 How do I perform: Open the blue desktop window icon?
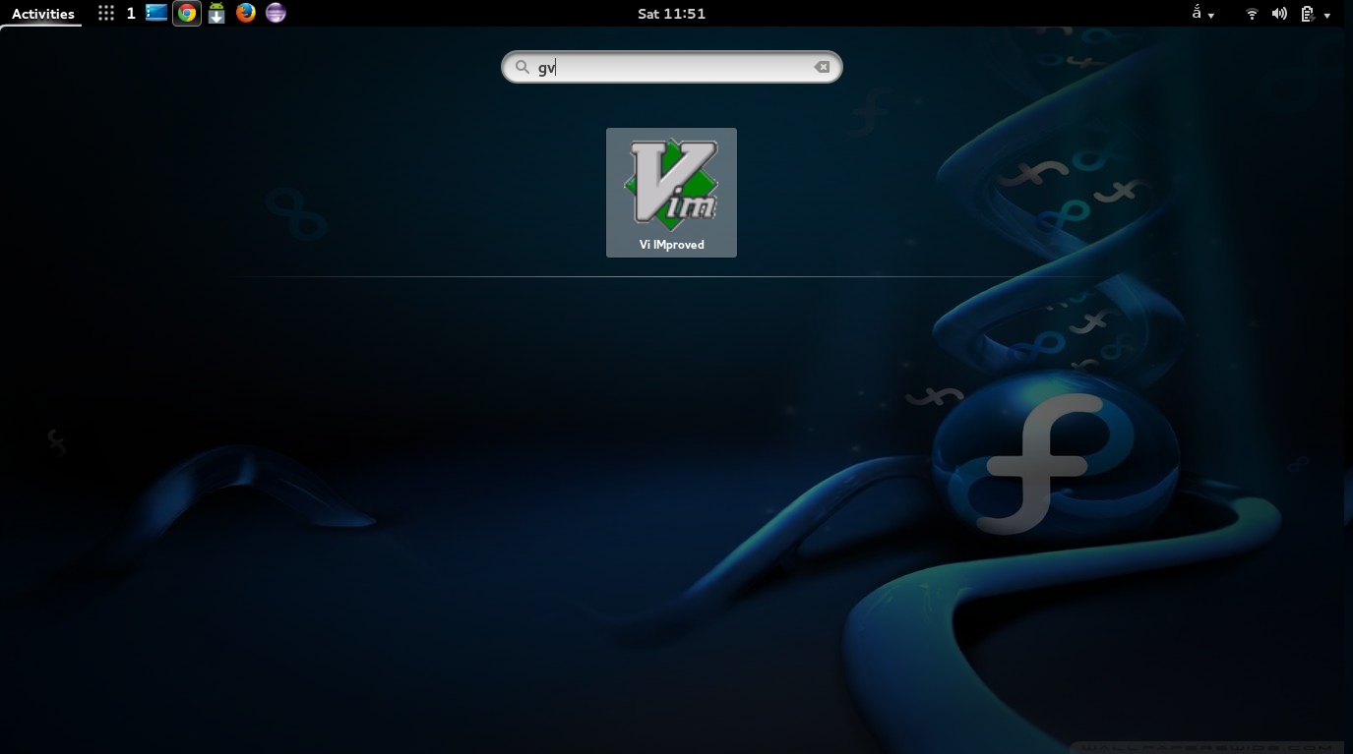point(156,13)
